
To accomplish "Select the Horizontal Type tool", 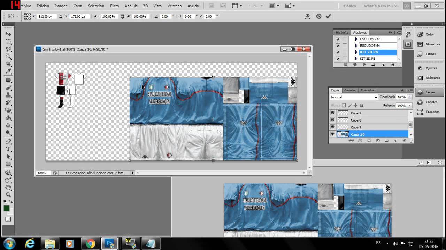I will pos(8,149).
